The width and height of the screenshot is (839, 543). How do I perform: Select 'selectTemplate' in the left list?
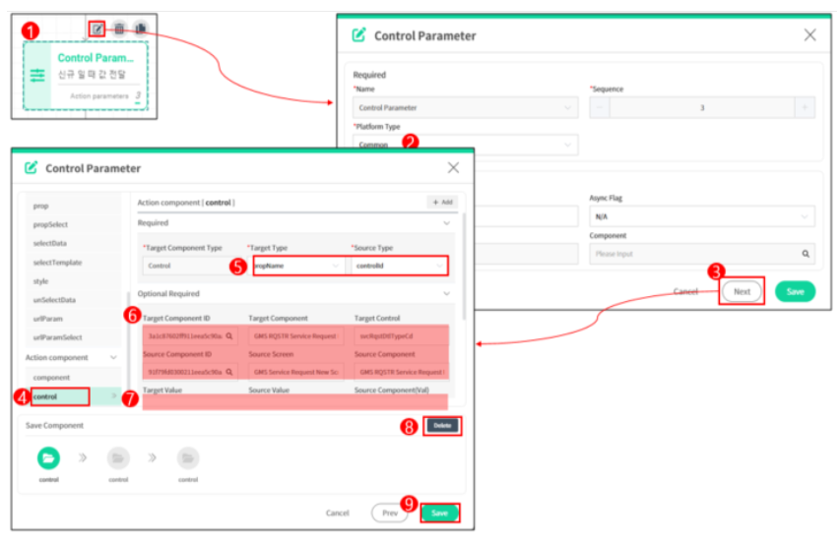(73, 263)
